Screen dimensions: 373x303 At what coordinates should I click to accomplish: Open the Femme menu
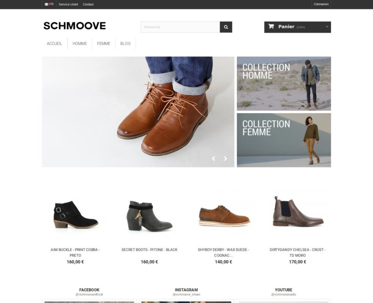point(104,43)
